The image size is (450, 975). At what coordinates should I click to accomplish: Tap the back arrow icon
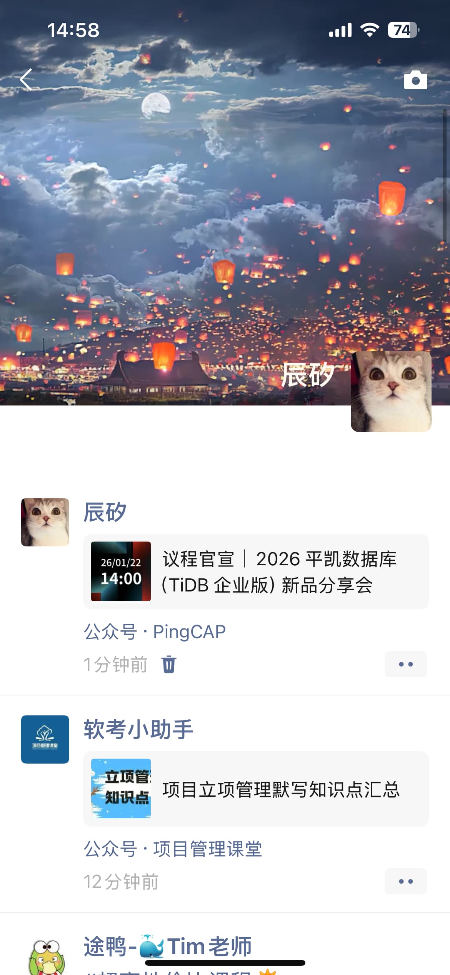pyautogui.click(x=26, y=80)
